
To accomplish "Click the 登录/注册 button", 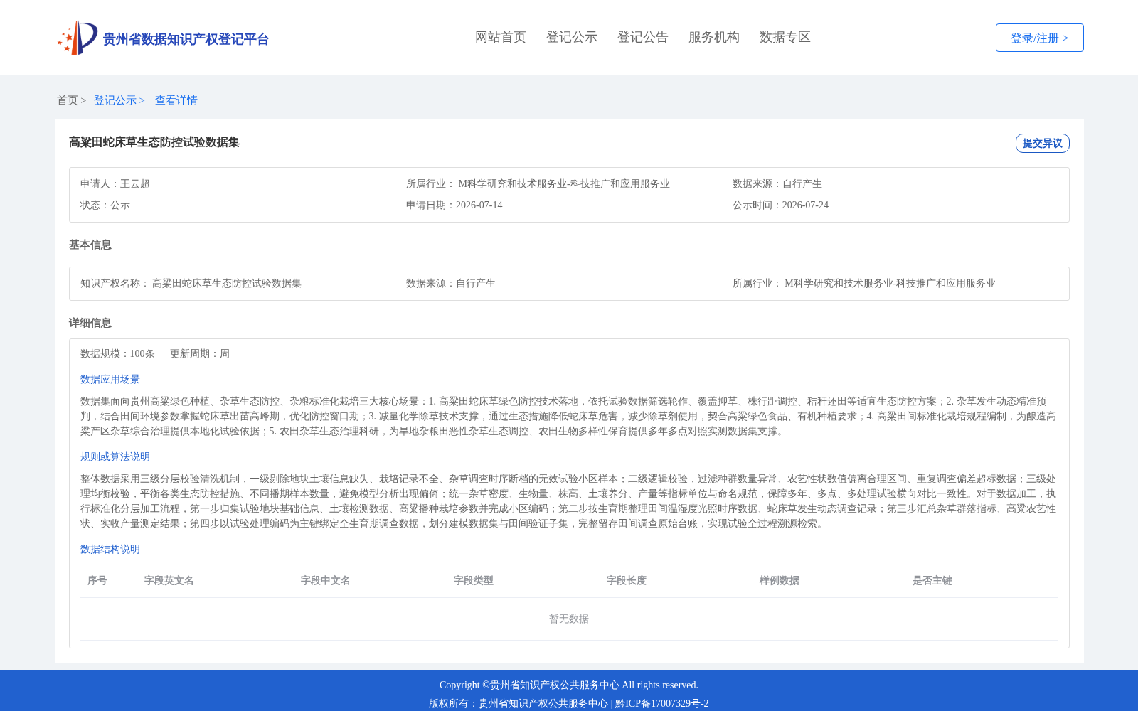I will [x=1040, y=38].
